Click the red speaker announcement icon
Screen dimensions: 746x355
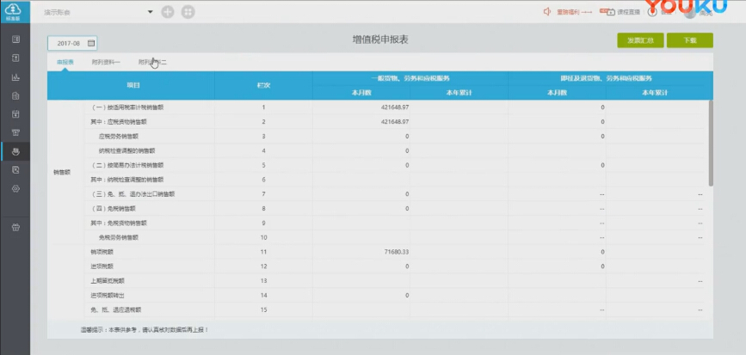pyautogui.click(x=547, y=12)
